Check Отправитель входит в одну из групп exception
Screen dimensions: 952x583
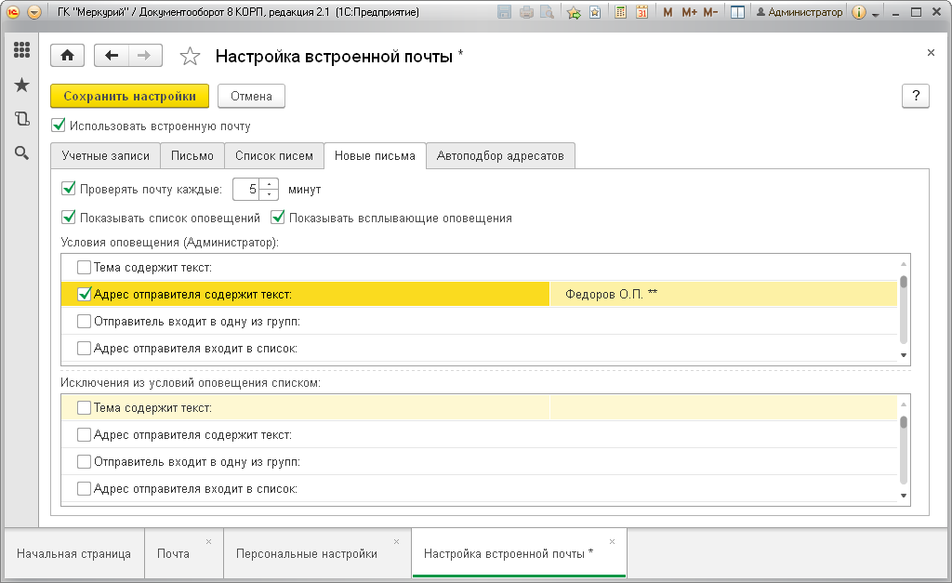coord(84,461)
